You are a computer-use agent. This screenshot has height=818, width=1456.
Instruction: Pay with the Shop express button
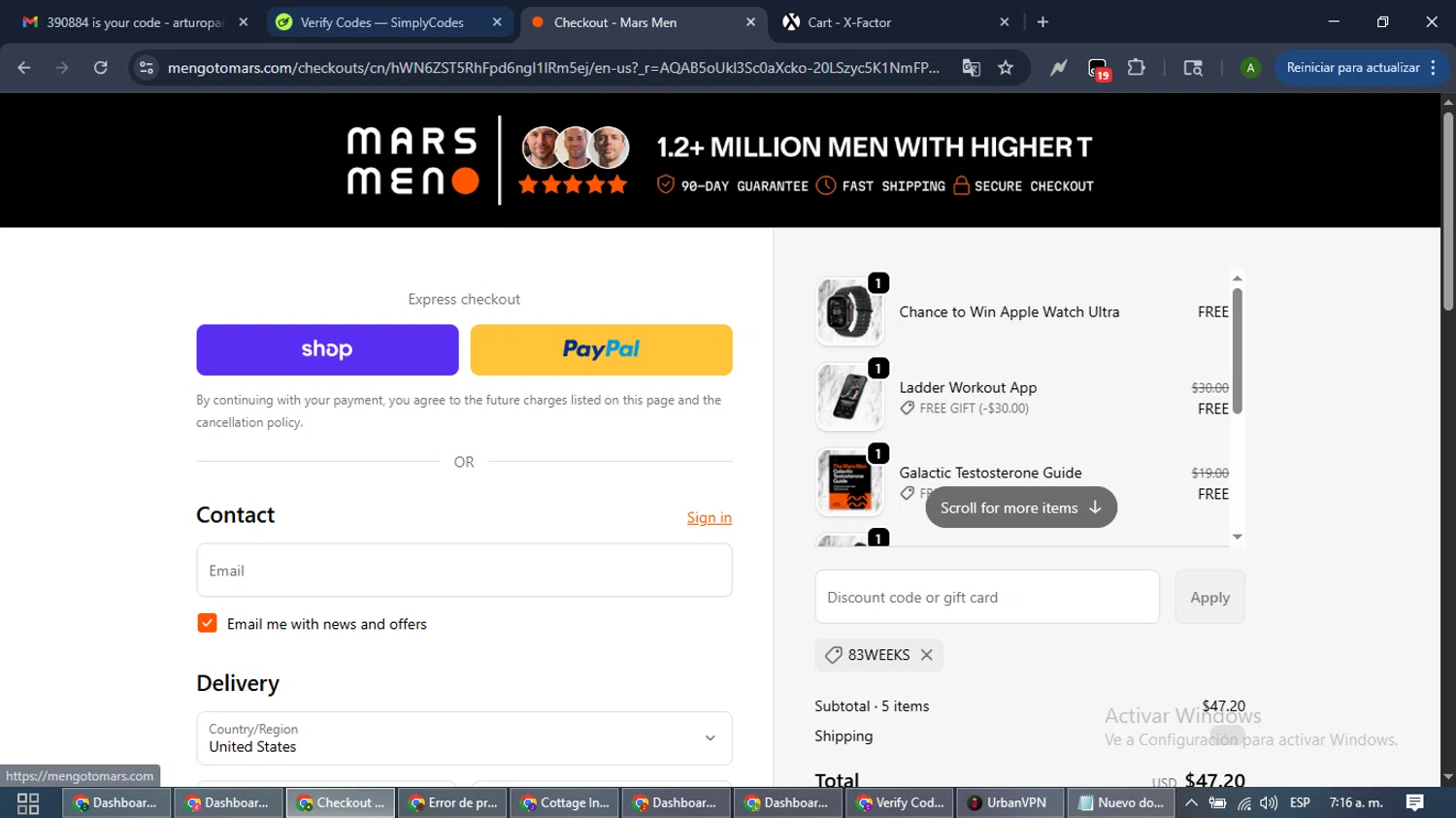pos(327,350)
